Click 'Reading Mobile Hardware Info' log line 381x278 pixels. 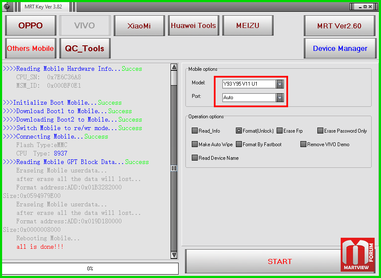pyautogui.click(x=73, y=69)
